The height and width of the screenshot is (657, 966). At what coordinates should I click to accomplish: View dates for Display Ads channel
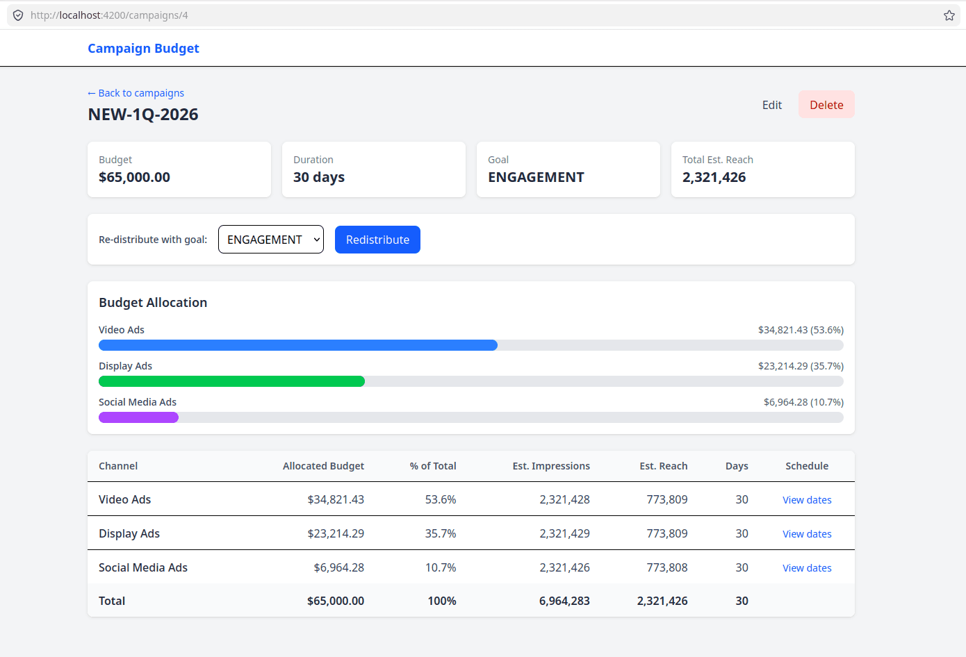click(807, 533)
